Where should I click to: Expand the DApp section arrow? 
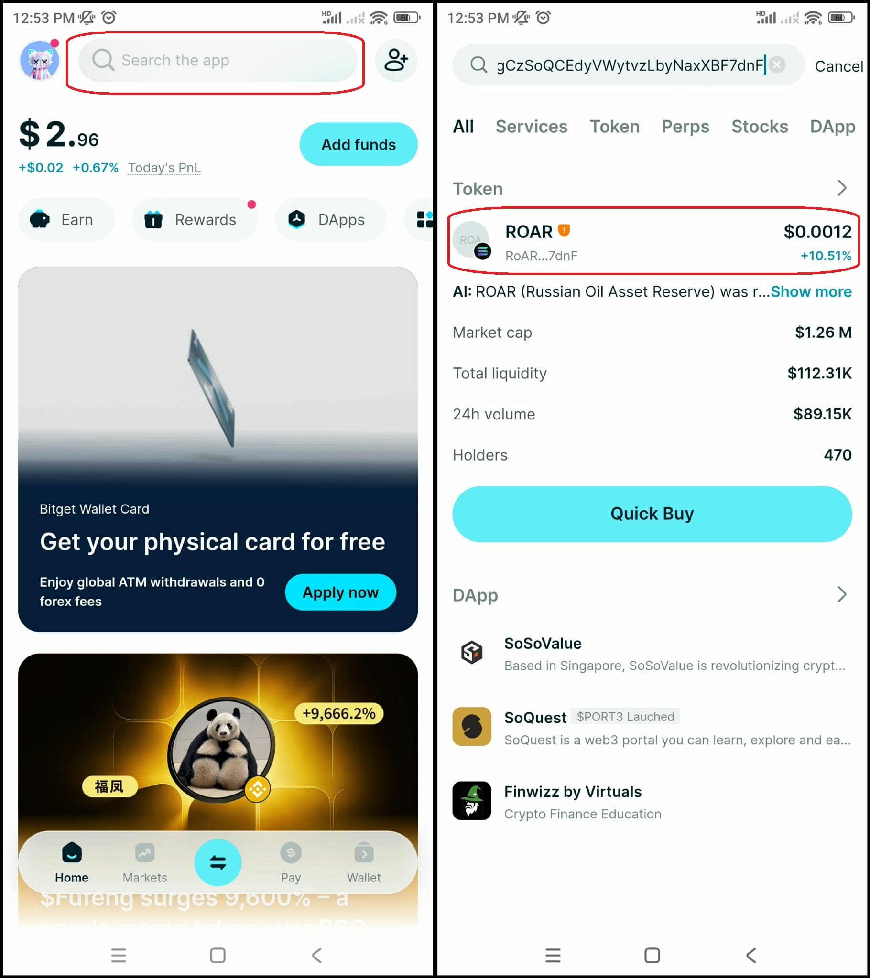842,594
